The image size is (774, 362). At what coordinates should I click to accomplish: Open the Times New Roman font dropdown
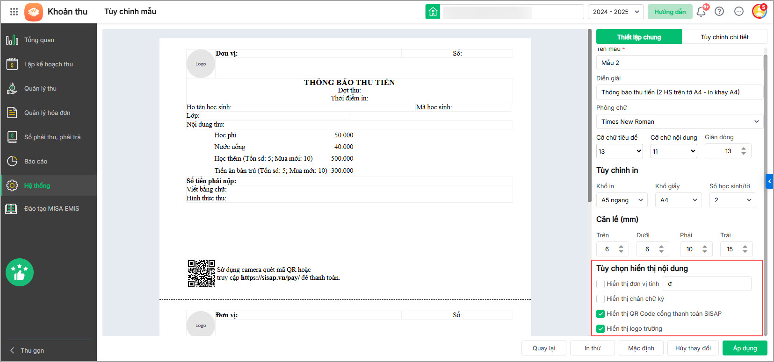click(x=680, y=121)
